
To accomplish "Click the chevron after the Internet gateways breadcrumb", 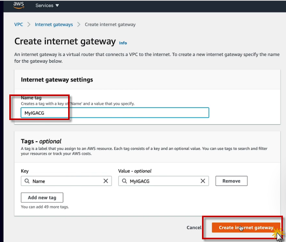I will (79, 24).
